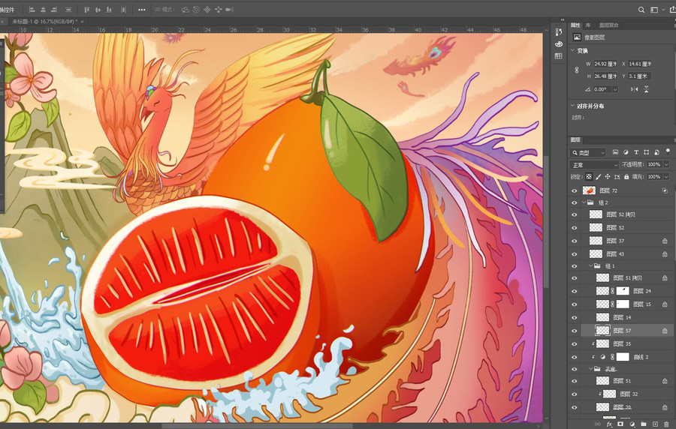Select the 3D roll mode icon
The height and width of the screenshot is (429, 676).
coord(196,10)
